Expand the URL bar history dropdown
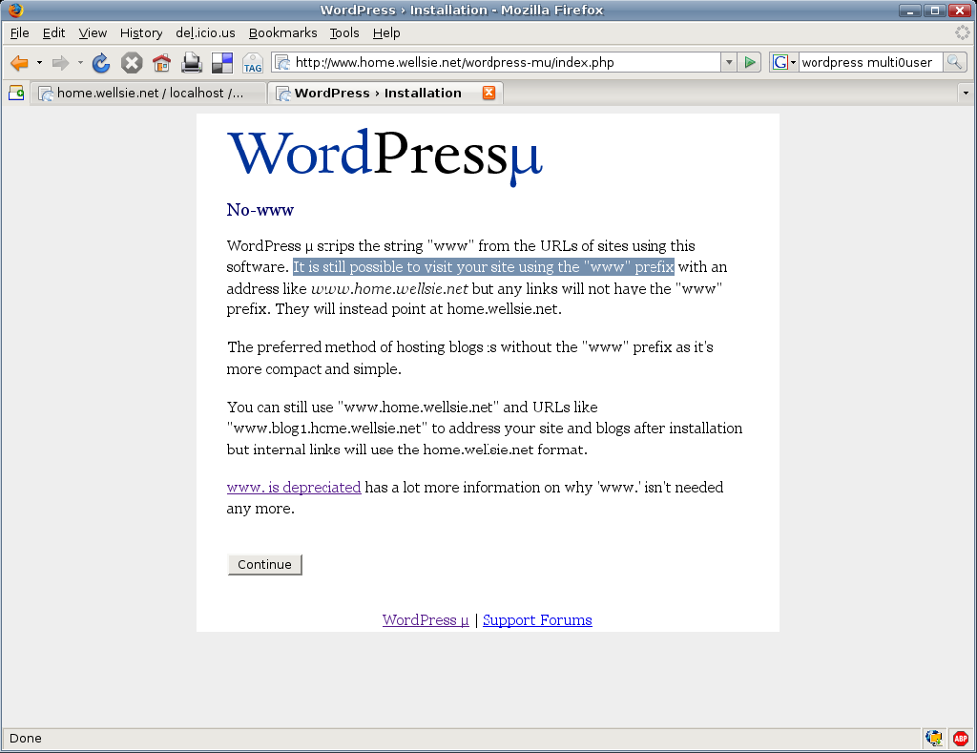This screenshot has height=753, width=977. tap(729, 63)
